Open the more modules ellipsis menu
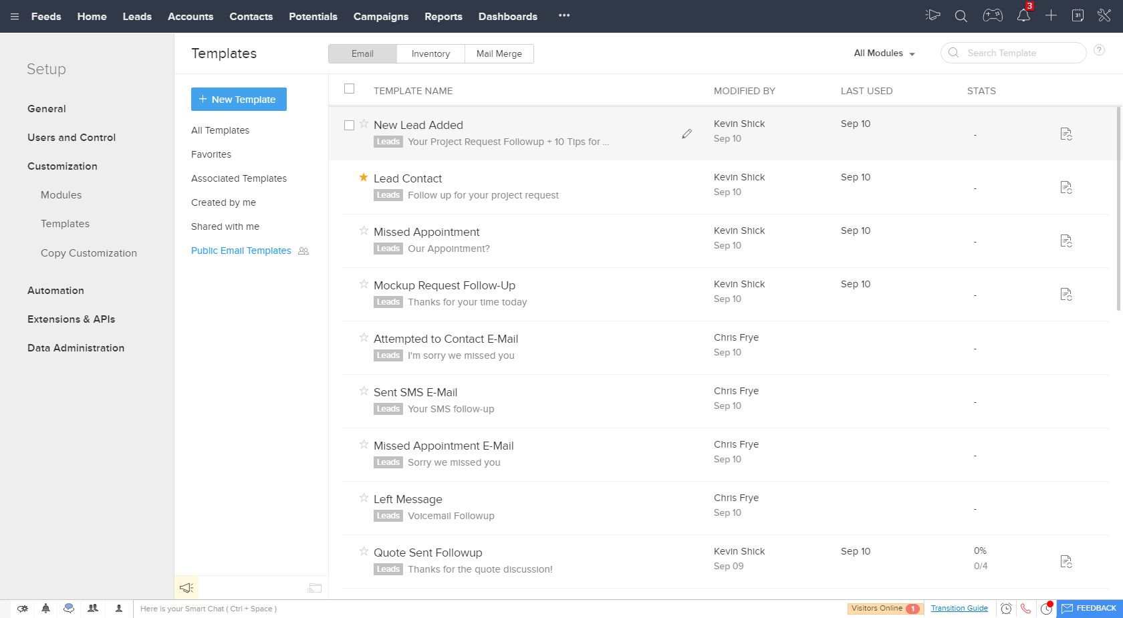The width and height of the screenshot is (1123, 618). click(x=564, y=16)
